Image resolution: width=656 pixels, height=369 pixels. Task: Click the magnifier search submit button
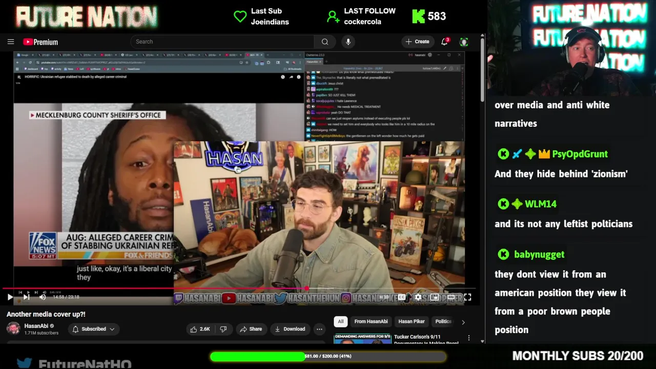point(325,42)
